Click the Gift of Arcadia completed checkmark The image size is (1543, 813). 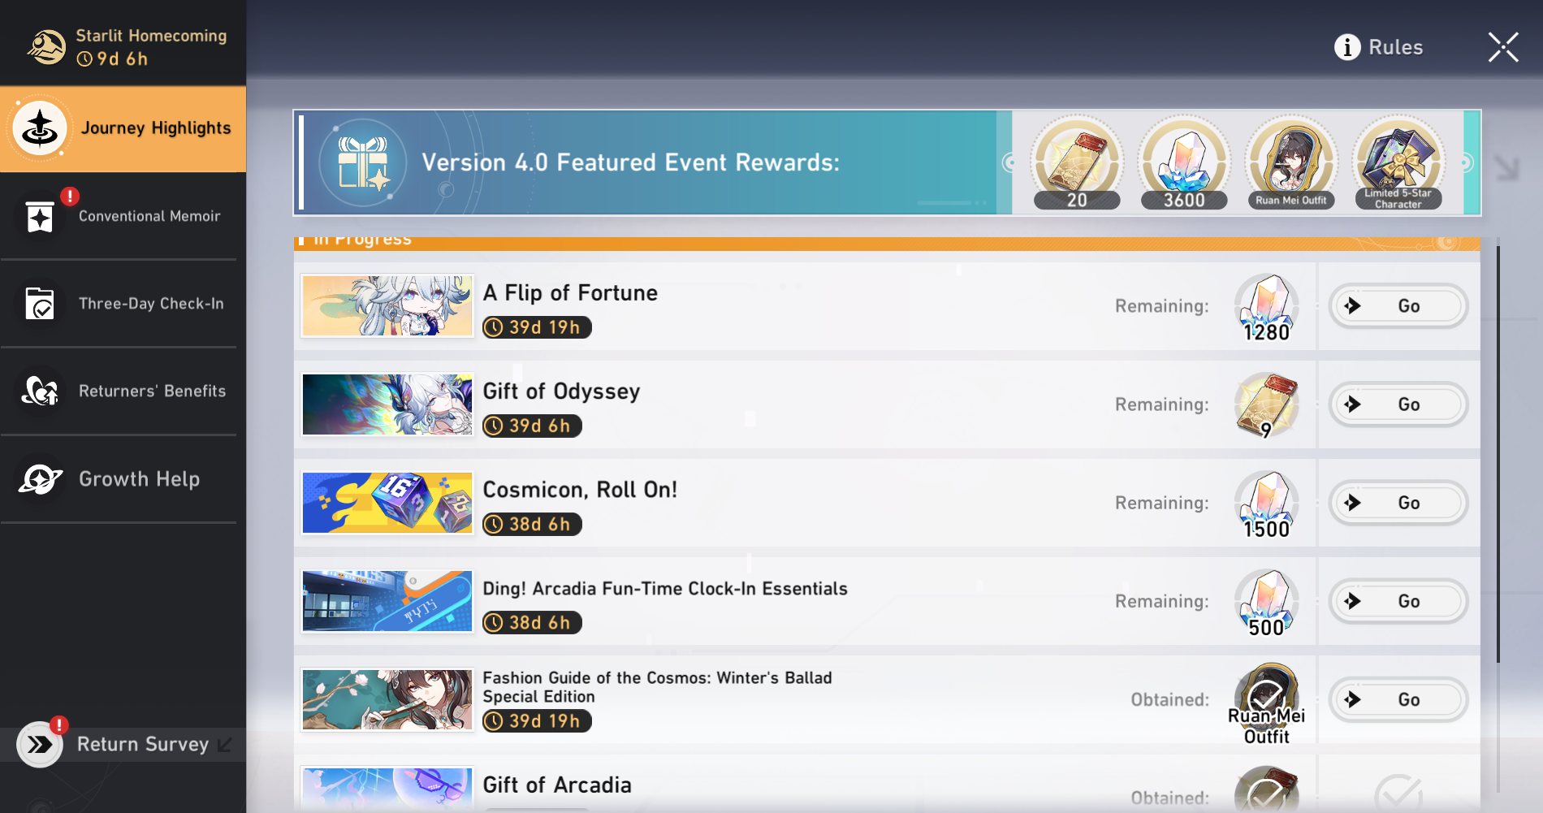[1398, 792]
